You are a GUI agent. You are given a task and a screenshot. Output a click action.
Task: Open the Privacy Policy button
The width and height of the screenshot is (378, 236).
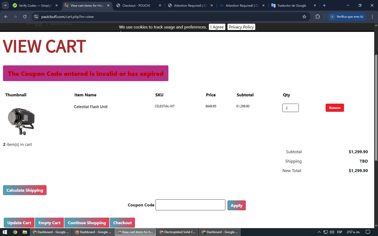(241, 27)
